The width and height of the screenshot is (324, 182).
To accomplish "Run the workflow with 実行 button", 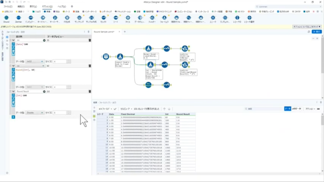I will (317, 31).
